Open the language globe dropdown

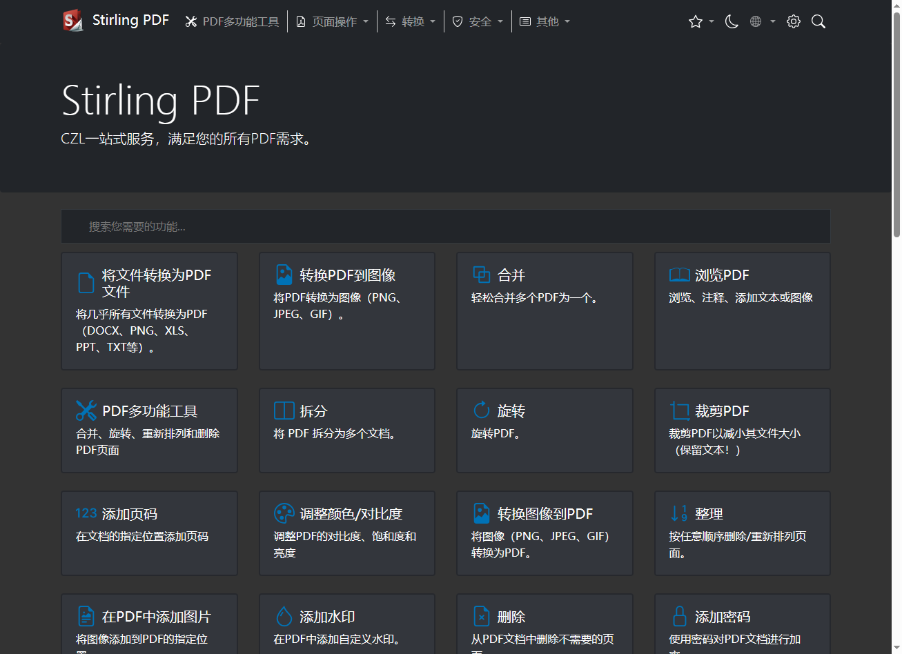[763, 21]
